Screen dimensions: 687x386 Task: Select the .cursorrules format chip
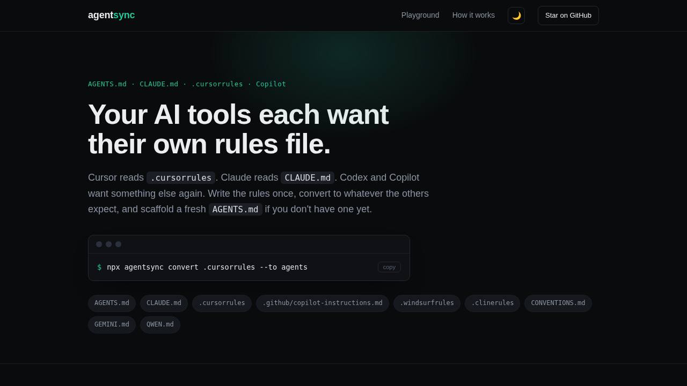pos(222,303)
